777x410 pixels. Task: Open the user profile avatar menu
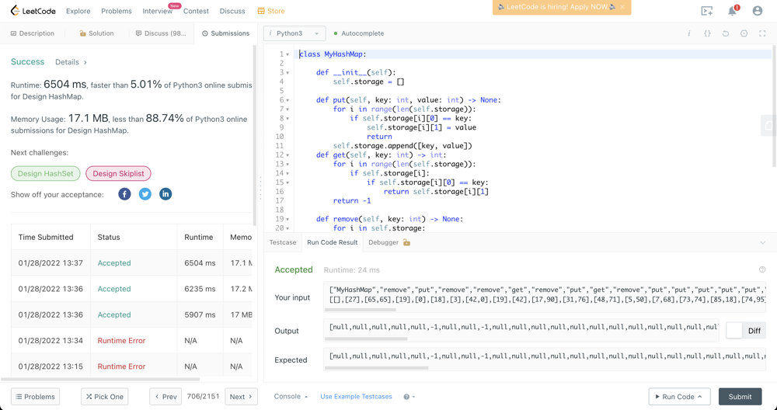758,11
